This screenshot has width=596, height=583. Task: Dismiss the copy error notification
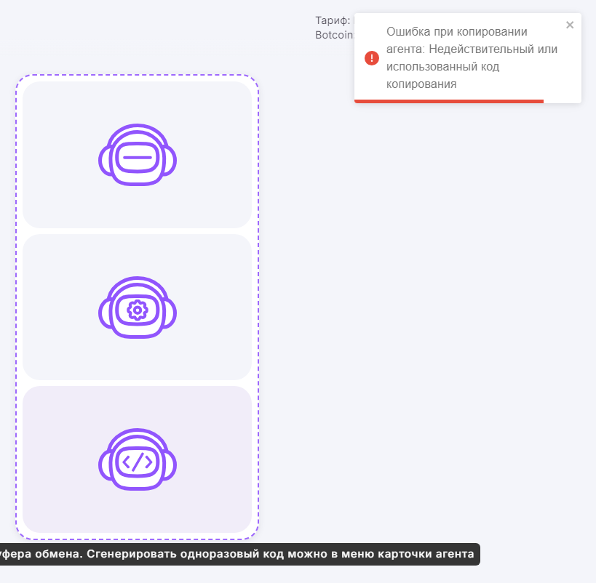coord(570,25)
